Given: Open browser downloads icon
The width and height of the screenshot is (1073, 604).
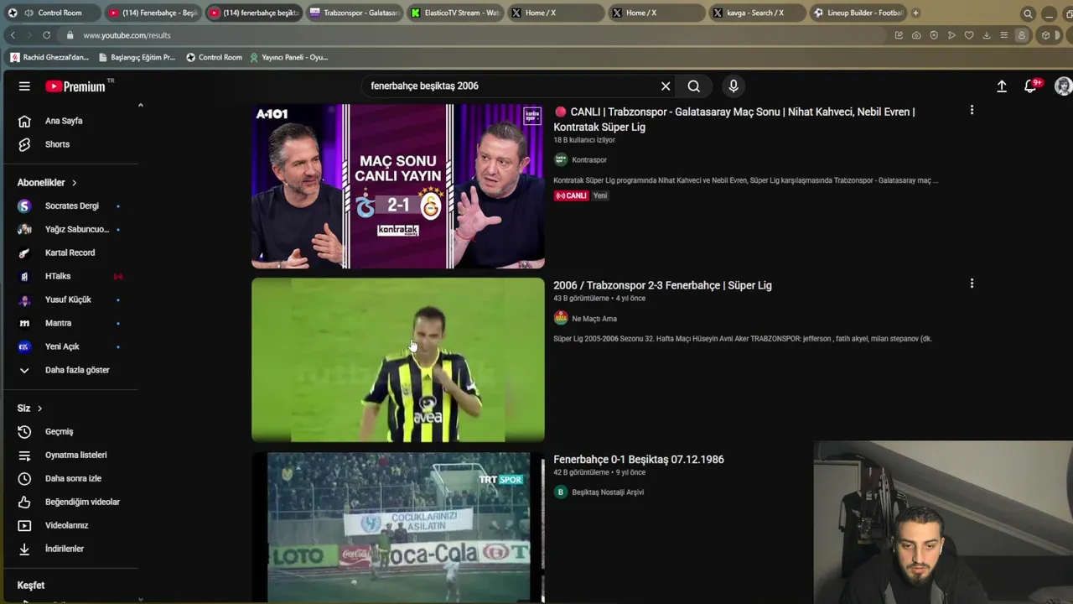Looking at the screenshot, I should 987,35.
